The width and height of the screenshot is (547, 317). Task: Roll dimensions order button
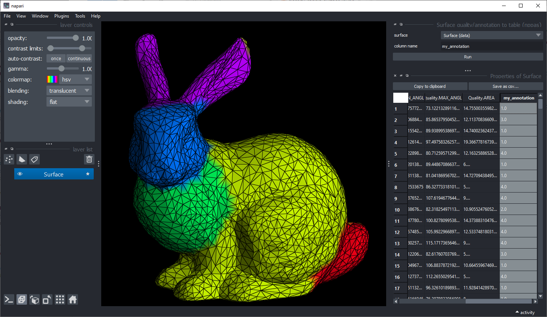(34, 299)
